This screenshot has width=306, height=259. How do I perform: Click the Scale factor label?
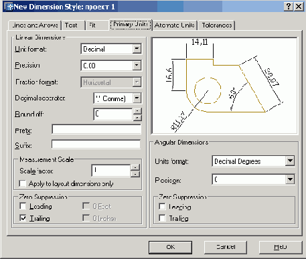click(36, 171)
